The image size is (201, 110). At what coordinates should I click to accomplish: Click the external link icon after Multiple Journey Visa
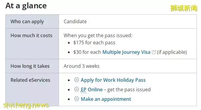[154, 52]
